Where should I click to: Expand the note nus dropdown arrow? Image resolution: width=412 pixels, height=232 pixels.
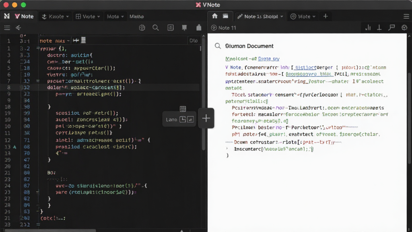[x=68, y=41]
